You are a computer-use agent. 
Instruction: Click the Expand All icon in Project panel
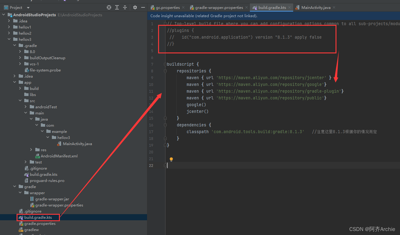(117, 7)
